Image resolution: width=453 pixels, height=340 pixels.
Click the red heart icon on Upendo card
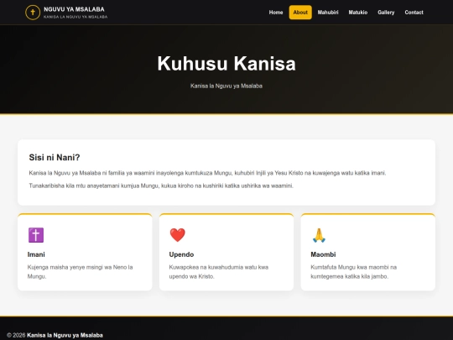(177, 235)
